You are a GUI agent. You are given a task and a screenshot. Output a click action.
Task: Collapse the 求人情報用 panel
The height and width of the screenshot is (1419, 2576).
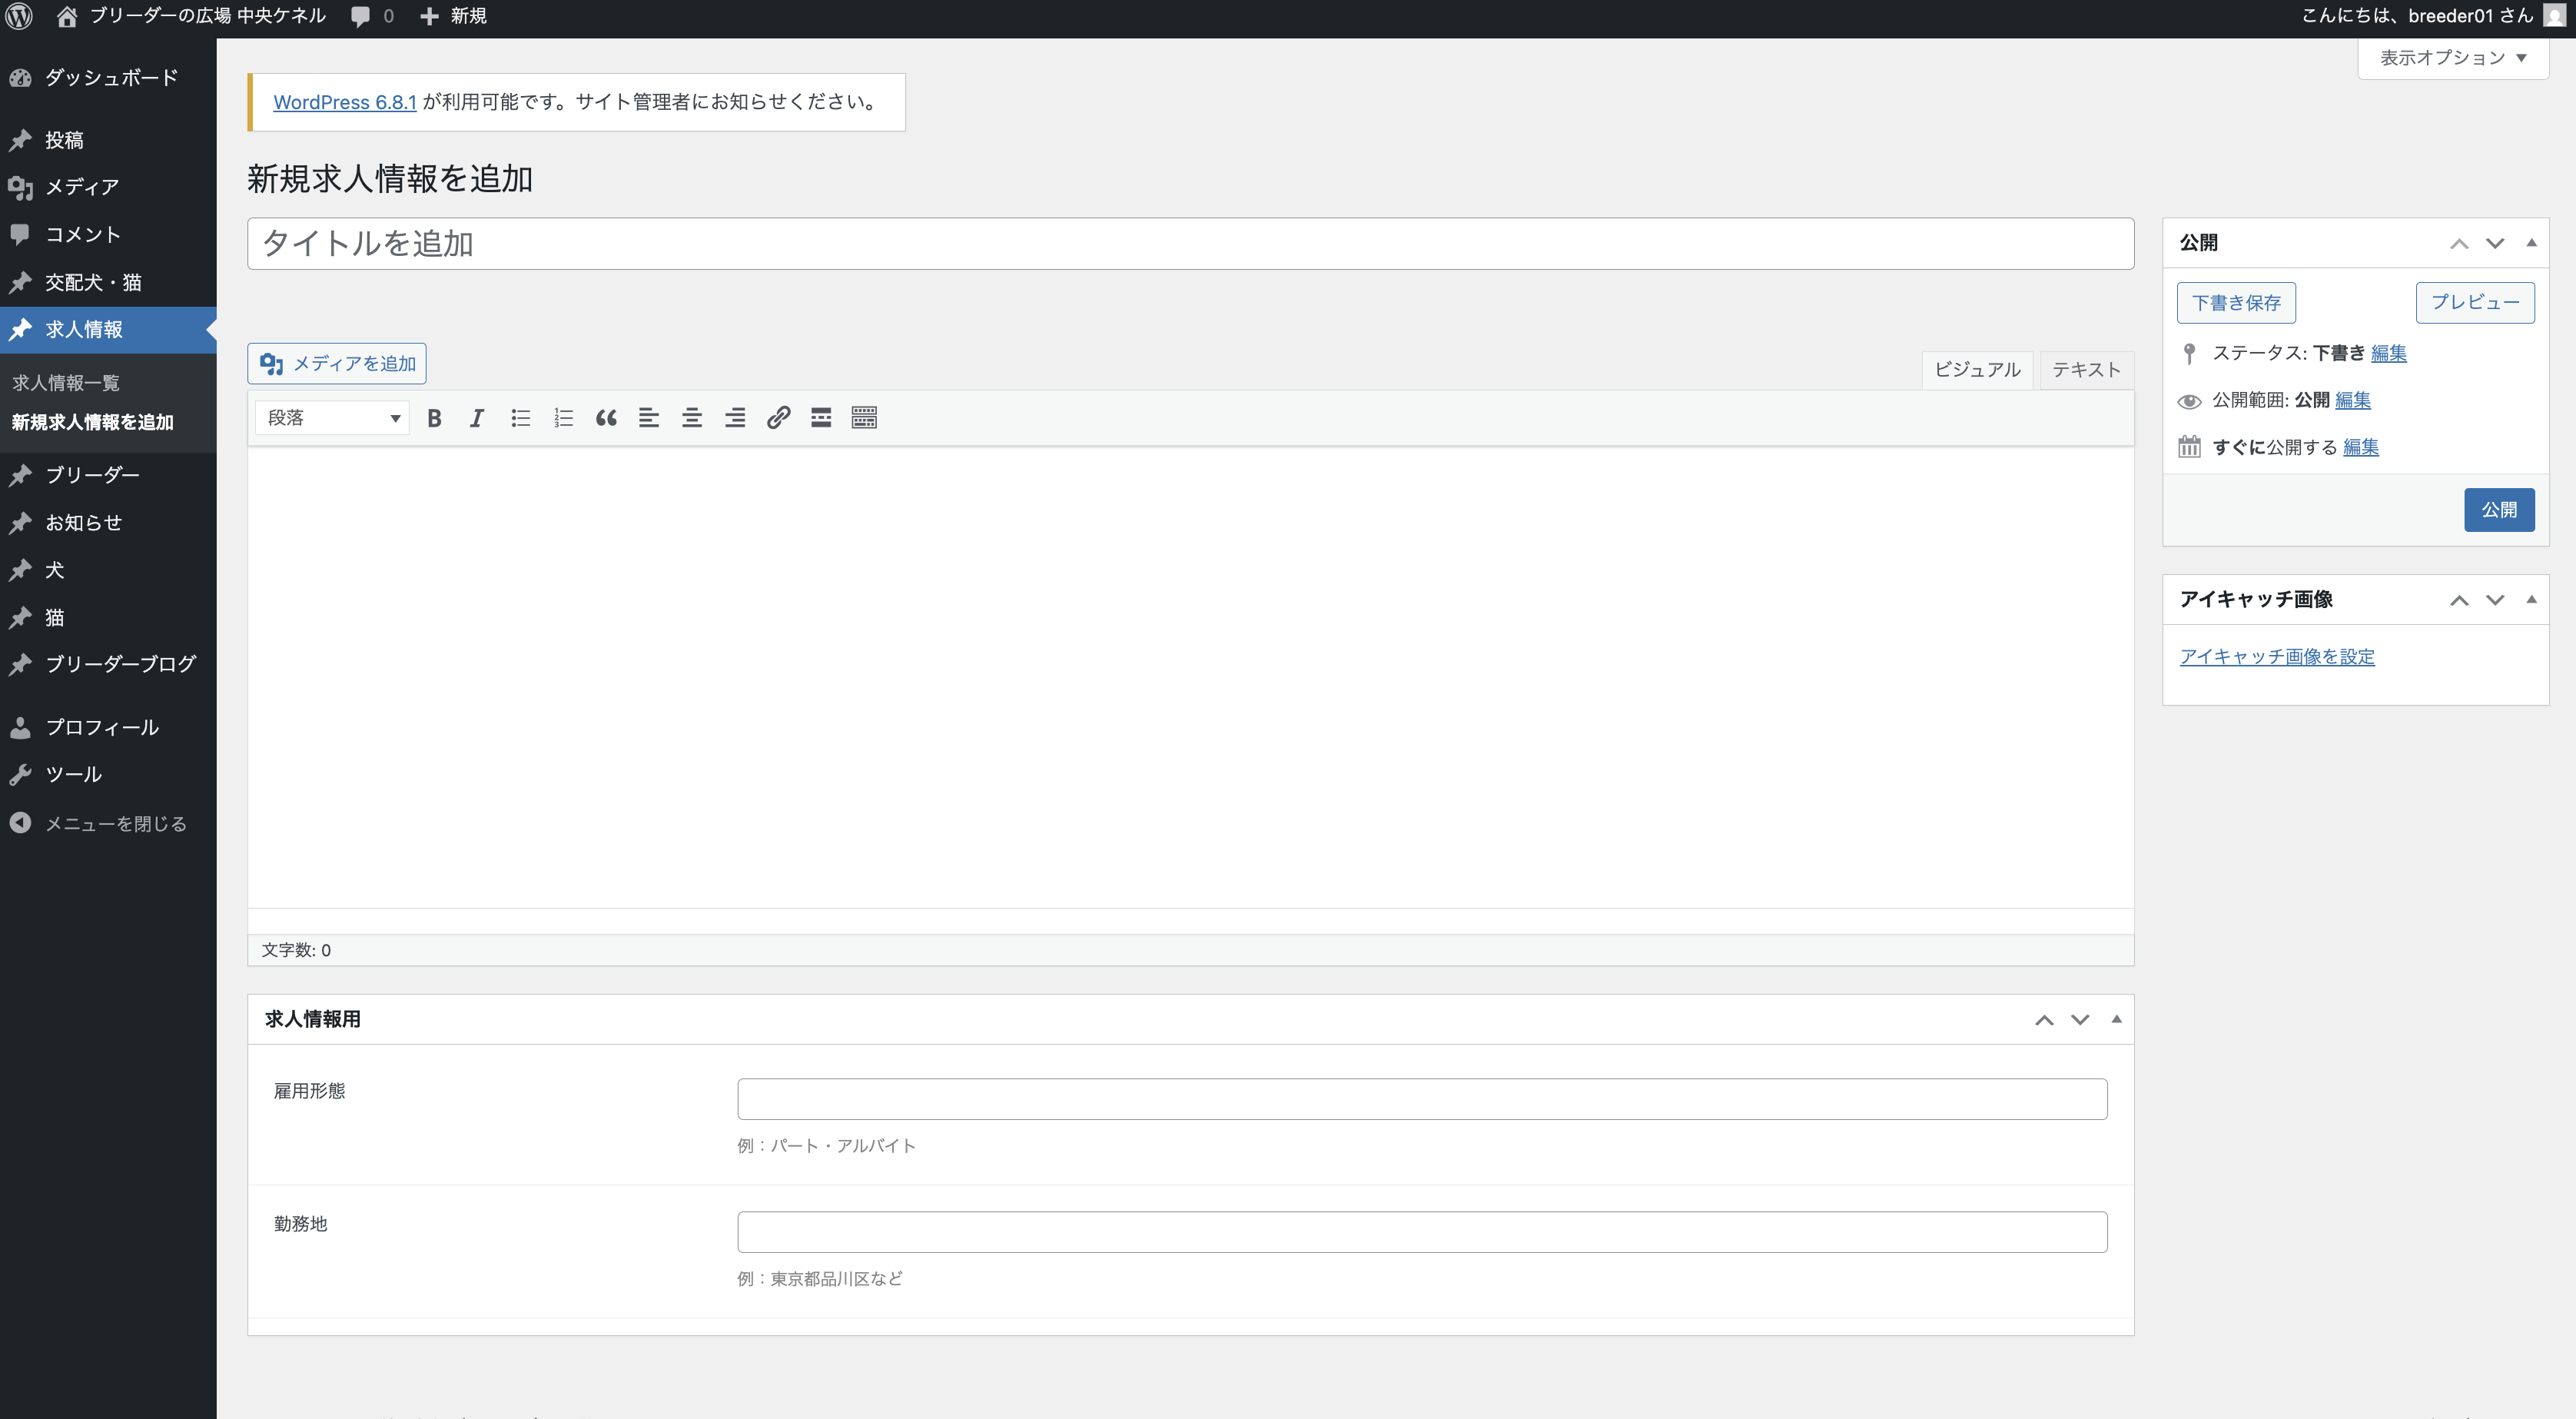click(2116, 1020)
